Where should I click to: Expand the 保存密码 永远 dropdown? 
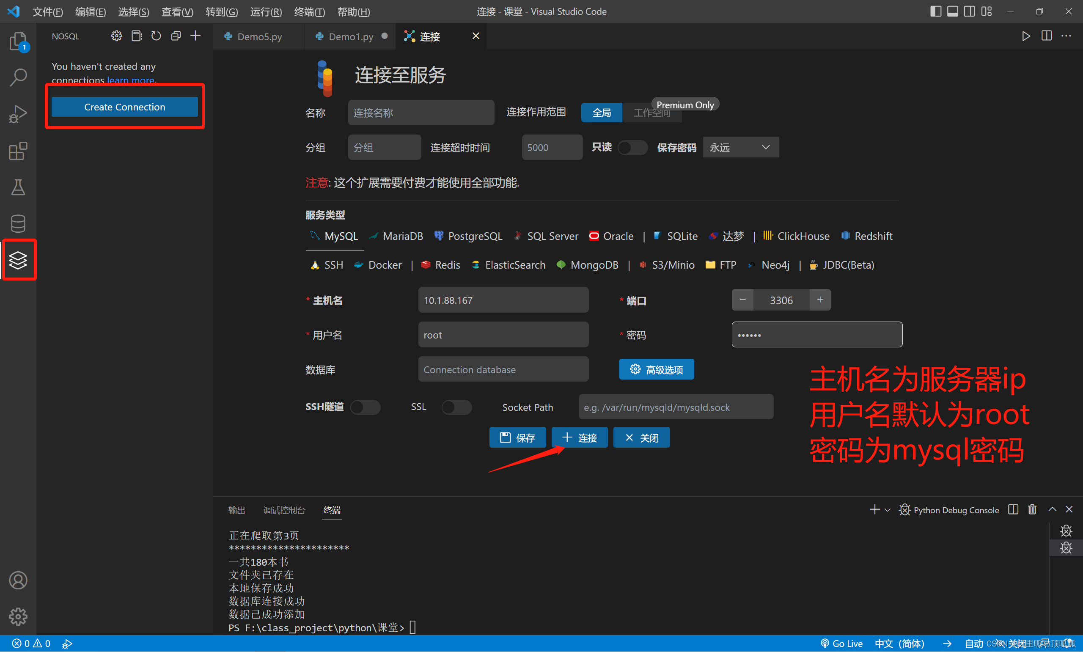[740, 148]
